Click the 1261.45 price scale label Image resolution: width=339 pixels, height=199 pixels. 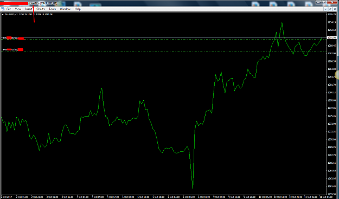pos(331,186)
